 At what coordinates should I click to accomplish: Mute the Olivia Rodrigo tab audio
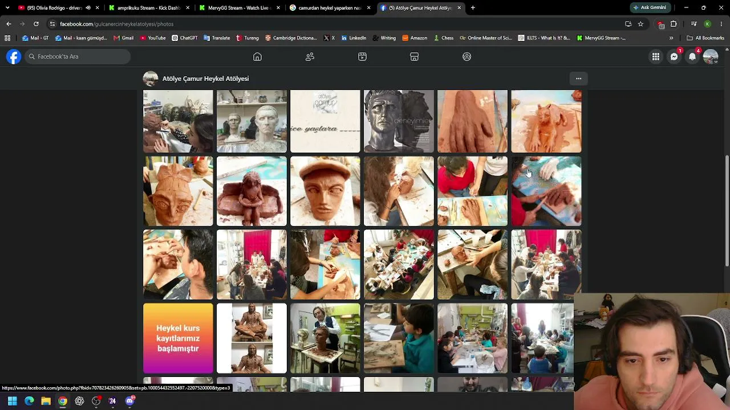[x=88, y=8]
